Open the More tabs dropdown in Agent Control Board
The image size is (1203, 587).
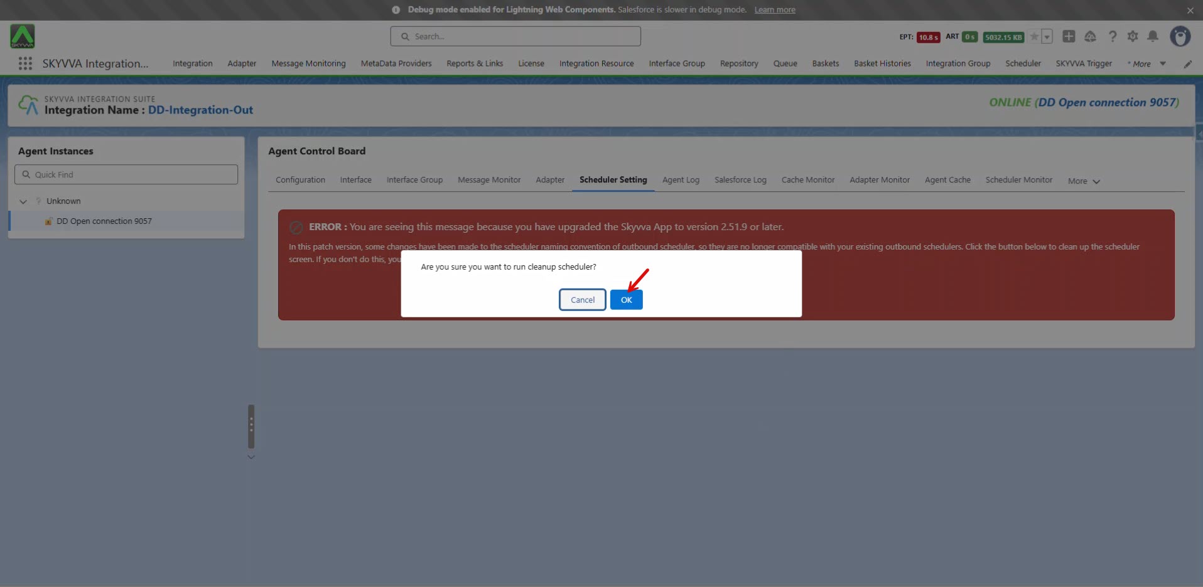[x=1084, y=181]
